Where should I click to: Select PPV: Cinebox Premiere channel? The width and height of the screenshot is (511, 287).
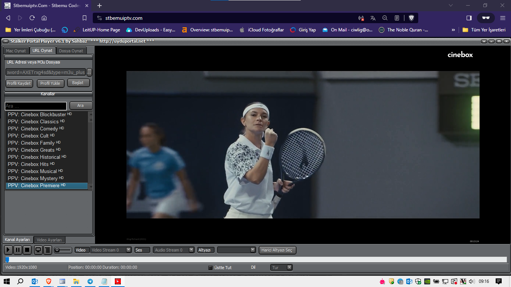47,185
